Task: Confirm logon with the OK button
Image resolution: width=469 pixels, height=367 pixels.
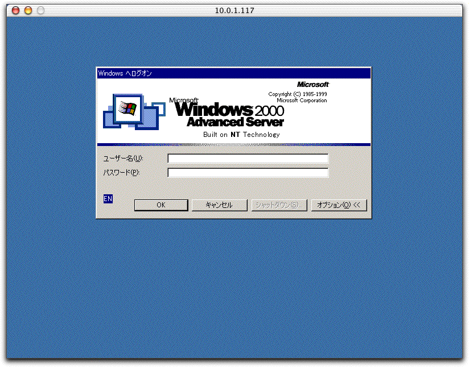Action: (161, 205)
